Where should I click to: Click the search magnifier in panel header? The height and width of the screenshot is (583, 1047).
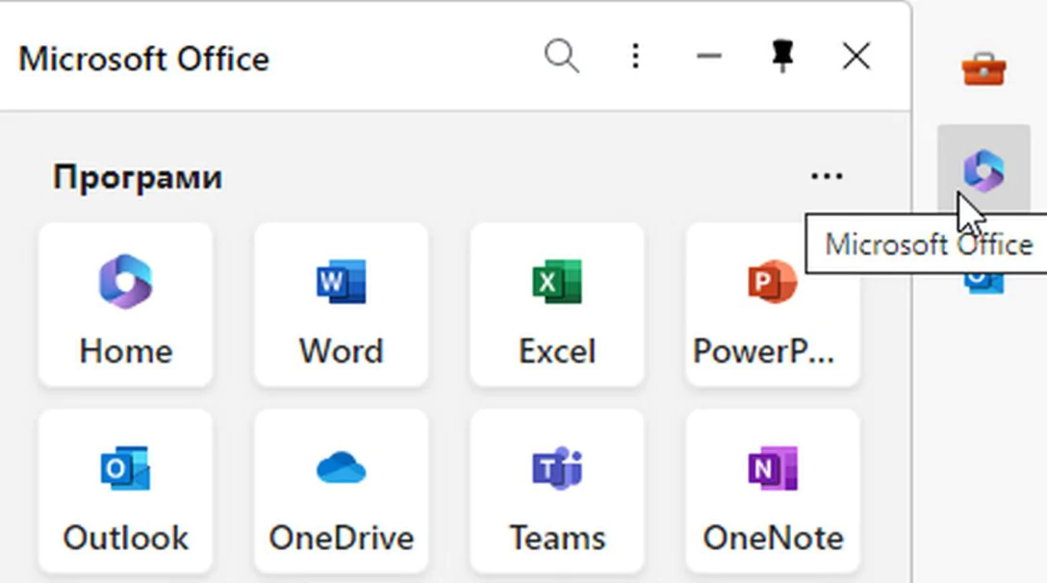tap(562, 57)
